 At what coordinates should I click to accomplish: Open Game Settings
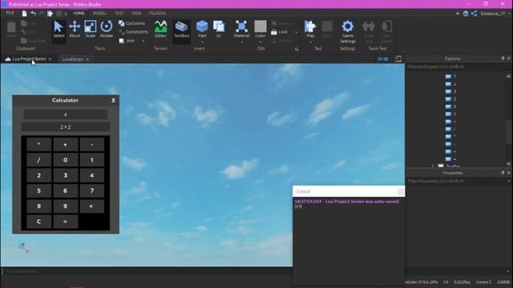click(347, 32)
